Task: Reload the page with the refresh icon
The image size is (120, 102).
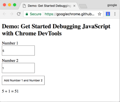Action: click(x=19, y=14)
